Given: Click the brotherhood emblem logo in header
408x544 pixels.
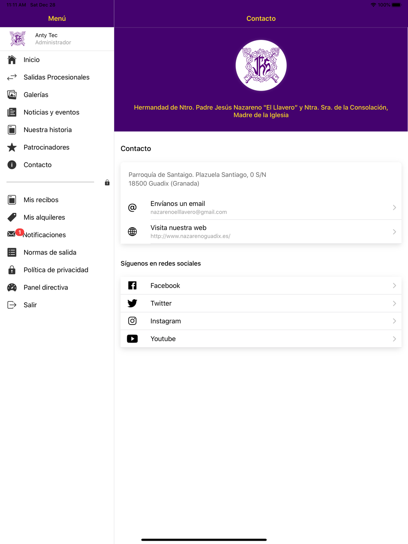Looking at the screenshot, I should click(x=261, y=65).
